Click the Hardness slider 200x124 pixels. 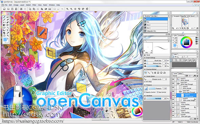(154, 98)
